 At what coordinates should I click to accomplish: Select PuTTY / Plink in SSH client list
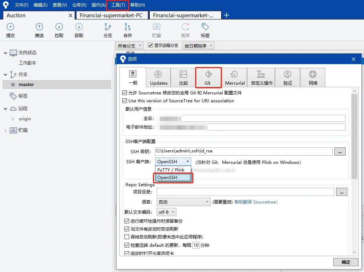[x=173, y=170]
